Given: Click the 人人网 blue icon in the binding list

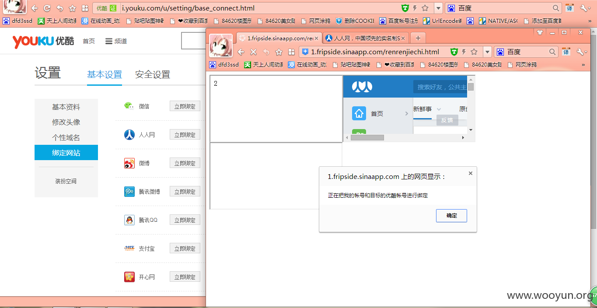Looking at the screenshot, I should (129, 134).
